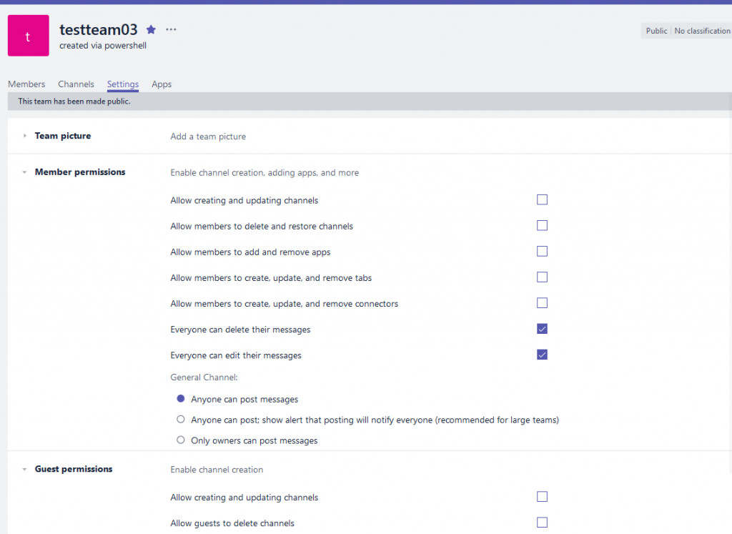Select only owners can post messages
Viewport: 732px width, 534px height.
click(x=180, y=440)
